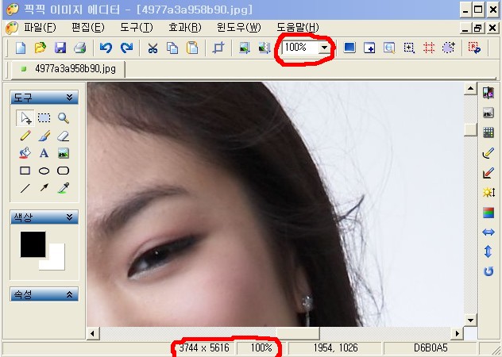Click the active window capture icon
The height and width of the screenshot is (357, 502).
click(x=369, y=48)
